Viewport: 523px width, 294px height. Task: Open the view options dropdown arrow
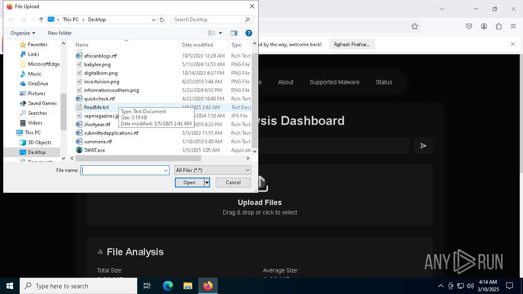pyautogui.click(x=220, y=33)
